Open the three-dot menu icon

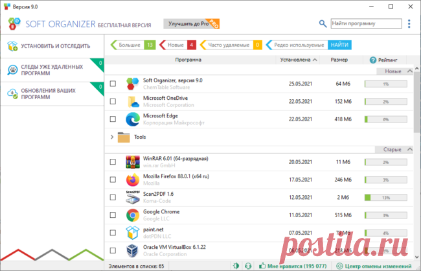click(409, 23)
